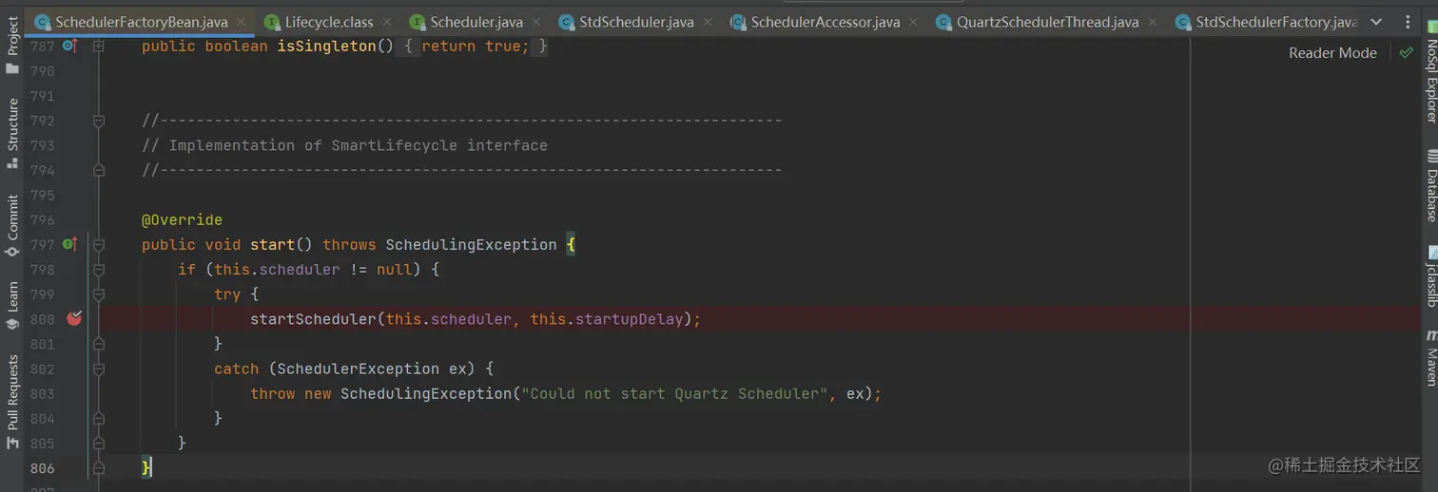Open the Maven side panel
1438x492 pixels.
1430,357
